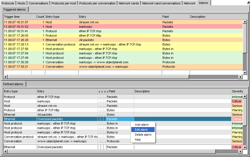Select triggered alarm at 11.09.07 16:31:52
Screen dimensions: 250x157
point(123,27)
